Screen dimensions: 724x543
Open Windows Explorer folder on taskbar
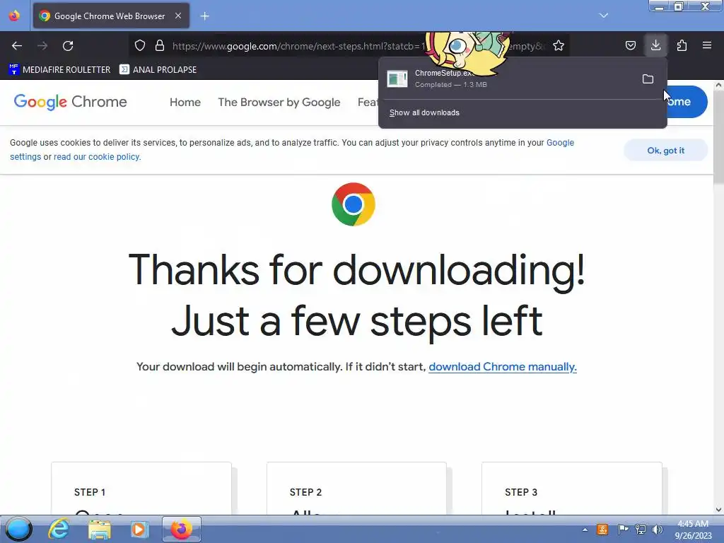coord(99,529)
